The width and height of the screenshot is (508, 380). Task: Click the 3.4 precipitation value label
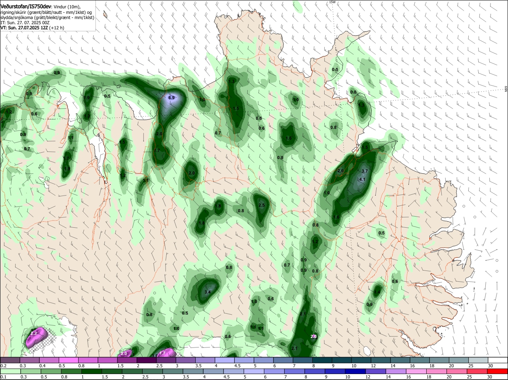pos(207,292)
